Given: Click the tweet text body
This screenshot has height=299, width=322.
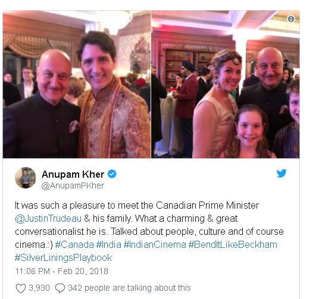Looking at the screenshot, I should (x=149, y=231).
